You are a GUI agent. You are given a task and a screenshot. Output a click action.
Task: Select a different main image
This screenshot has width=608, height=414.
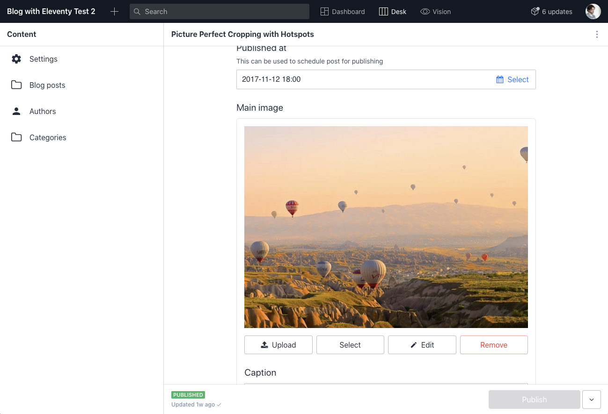(x=350, y=344)
